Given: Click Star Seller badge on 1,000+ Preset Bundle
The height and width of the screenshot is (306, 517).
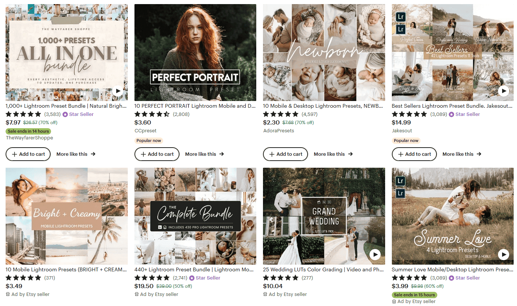Looking at the screenshot, I should click(78, 114).
